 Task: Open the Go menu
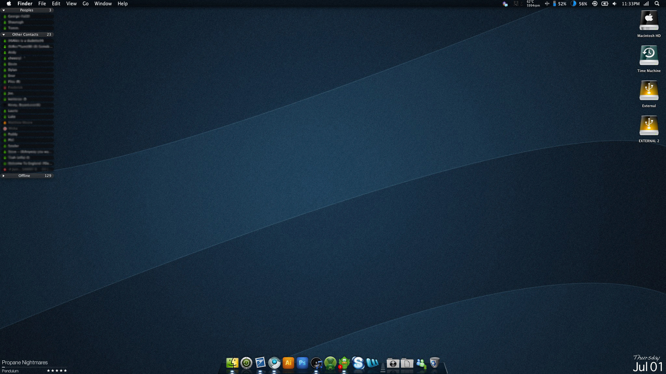86,4
